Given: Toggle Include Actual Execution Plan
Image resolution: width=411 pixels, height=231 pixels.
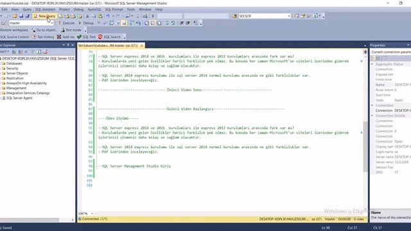Looking at the screenshot, I should (x=132, y=23).
